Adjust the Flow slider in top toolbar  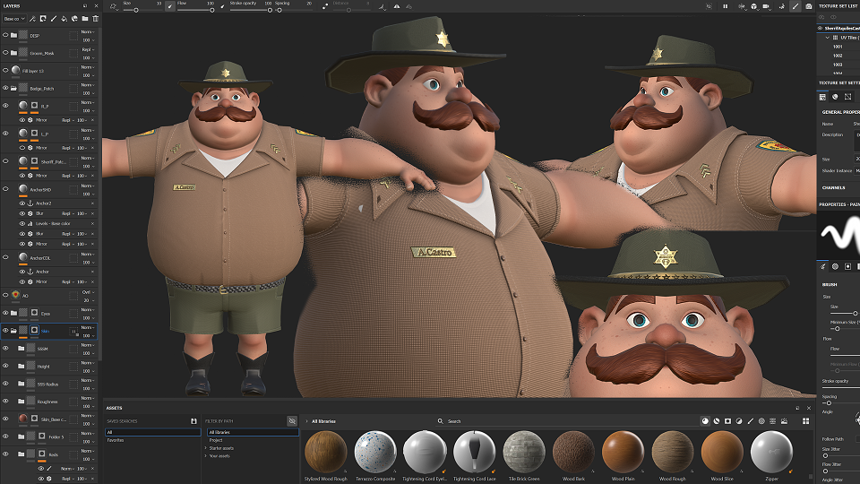pos(195,10)
